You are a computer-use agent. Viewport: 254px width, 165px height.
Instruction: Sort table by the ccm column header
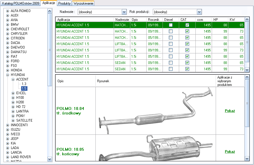click(204, 20)
